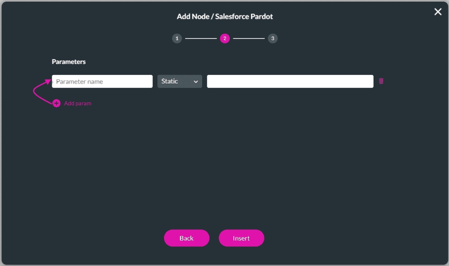Click the Back button

[186, 238]
